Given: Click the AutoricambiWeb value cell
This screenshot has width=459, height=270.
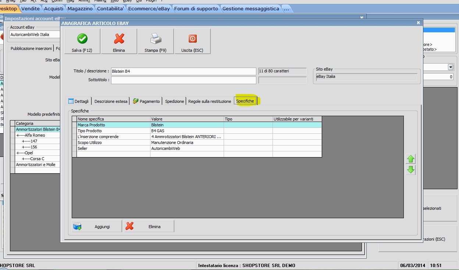Looking at the screenshot, I should pos(187,148).
